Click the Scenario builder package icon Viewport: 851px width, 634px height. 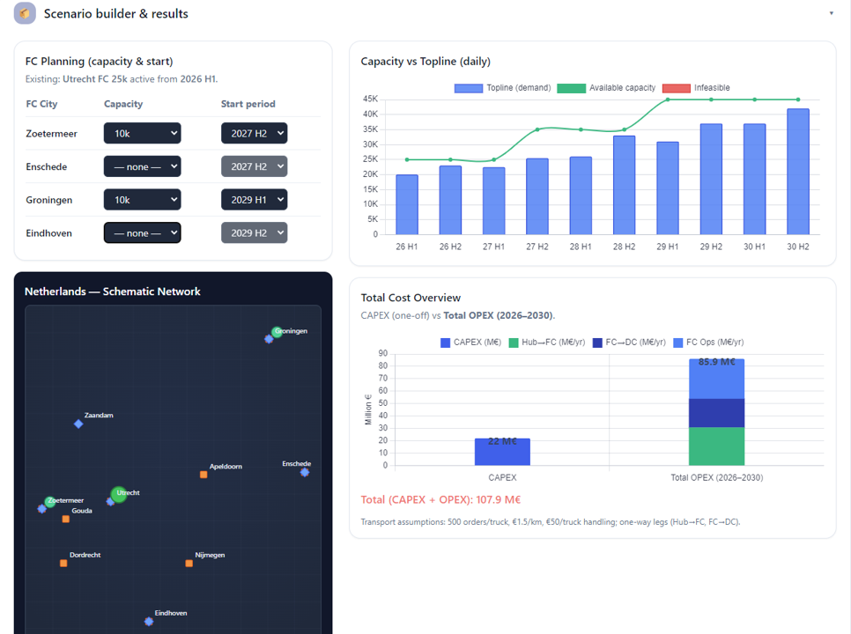25,13
